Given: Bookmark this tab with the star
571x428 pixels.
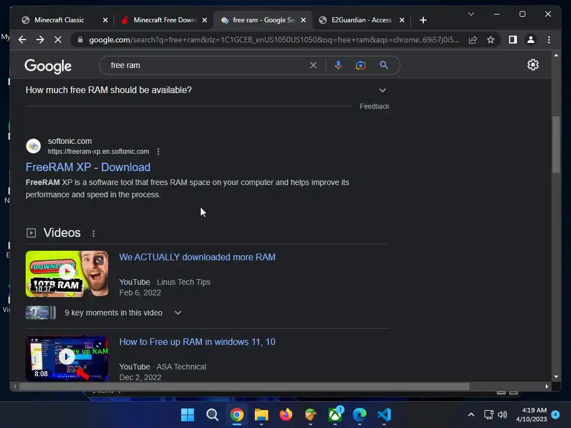Looking at the screenshot, I should click(491, 40).
